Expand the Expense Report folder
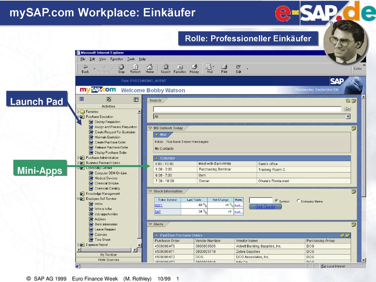 click(x=78, y=245)
